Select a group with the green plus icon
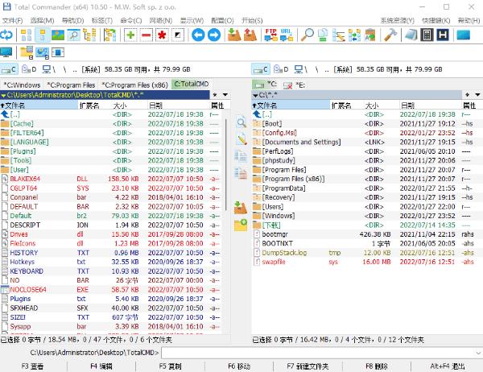The height and width of the screenshot is (372, 483). point(130,35)
